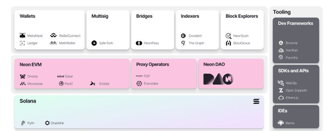Select The Graph label

click(196, 43)
